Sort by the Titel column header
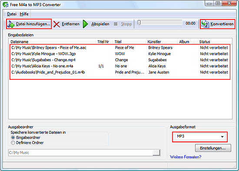The image size is (239, 171). point(129,42)
